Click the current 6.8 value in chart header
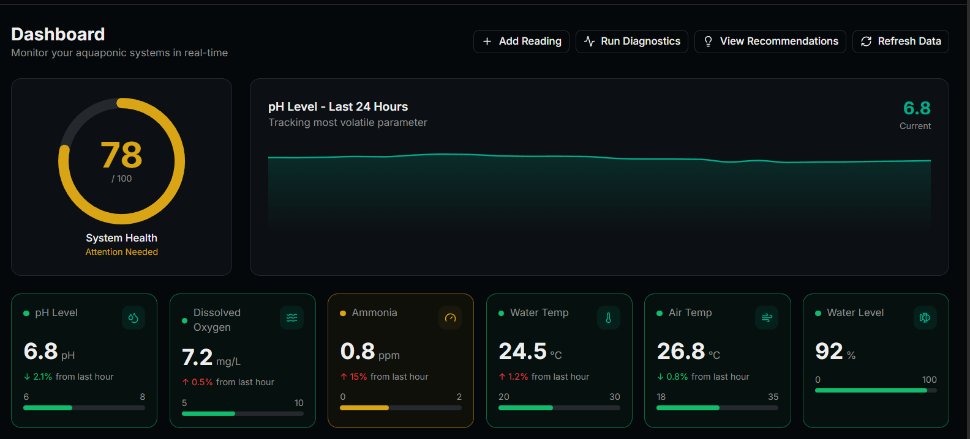Image resolution: width=970 pixels, height=439 pixels. 917,108
